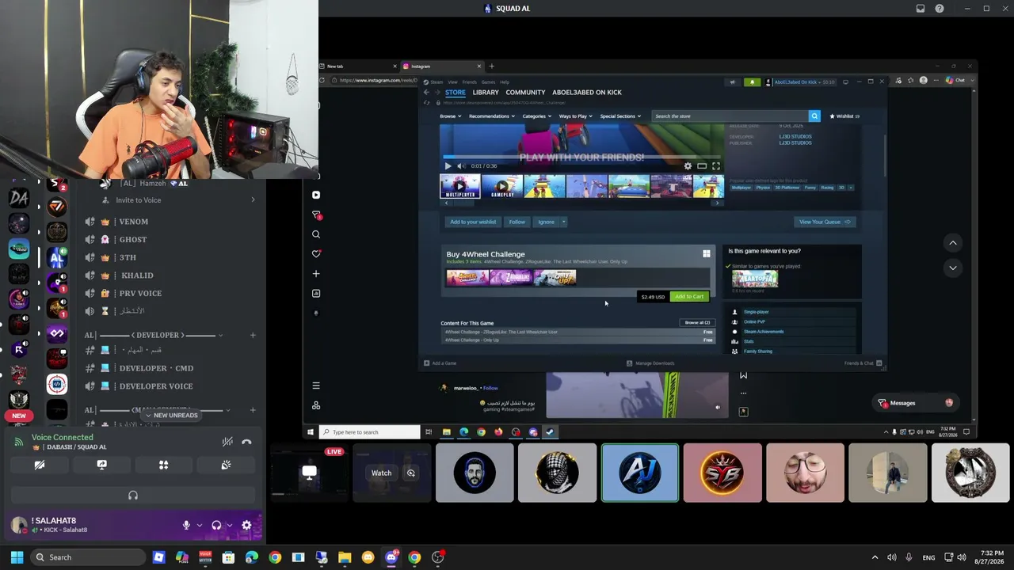The width and height of the screenshot is (1014, 570).
Task: Play the Steam game trailer
Action: coord(448,166)
